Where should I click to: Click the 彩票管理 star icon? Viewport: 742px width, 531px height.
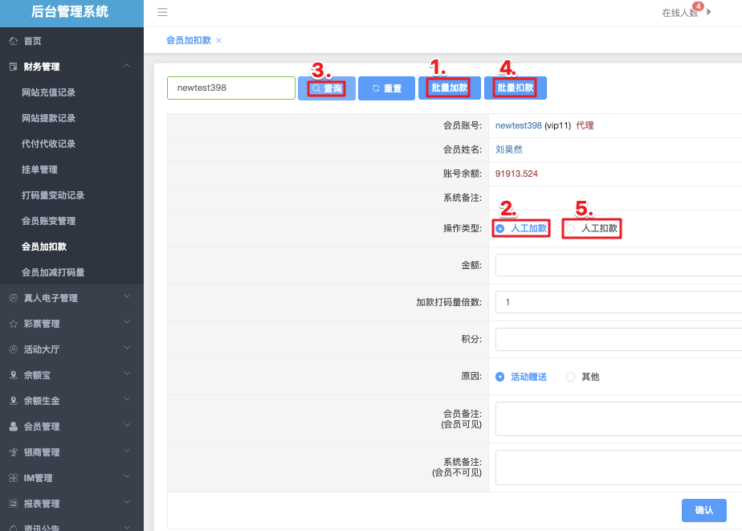coord(13,324)
